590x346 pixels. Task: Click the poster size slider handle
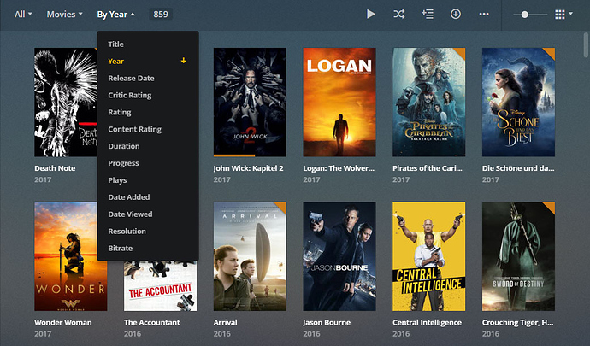pos(524,15)
